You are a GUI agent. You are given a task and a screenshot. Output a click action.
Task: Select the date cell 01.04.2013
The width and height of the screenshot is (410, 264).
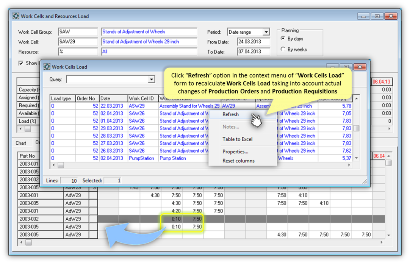[x=113, y=121]
